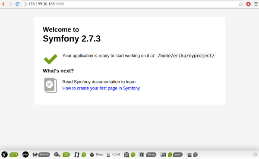This screenshot has height=159, width=259.
Task: Click the clipboard forms icon in toolbar
Action: 126,155
